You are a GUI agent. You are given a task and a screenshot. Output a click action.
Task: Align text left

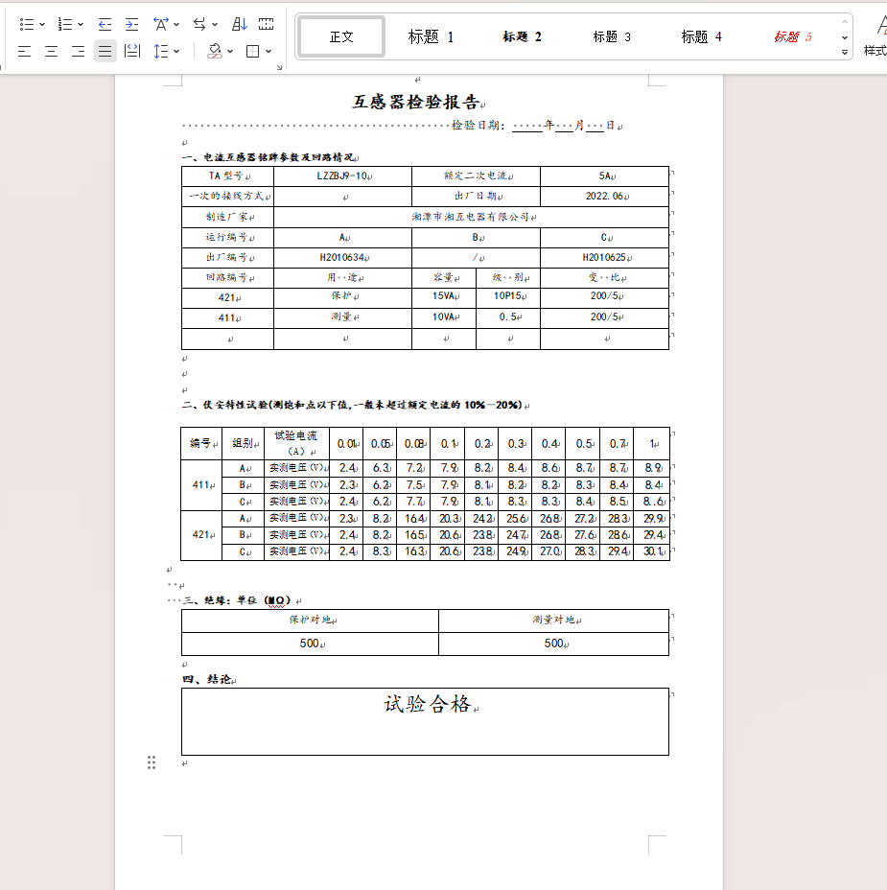pyautogui.click(x=24, y=52)
